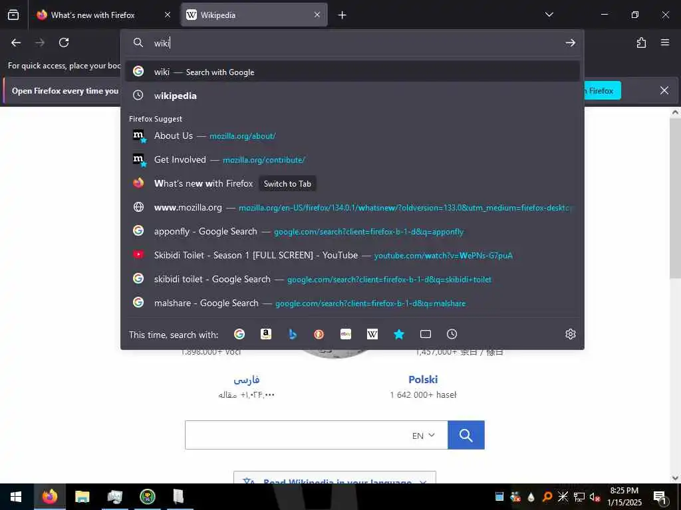Dismiss the Open Firefox every time notification

tap(664, 90)
